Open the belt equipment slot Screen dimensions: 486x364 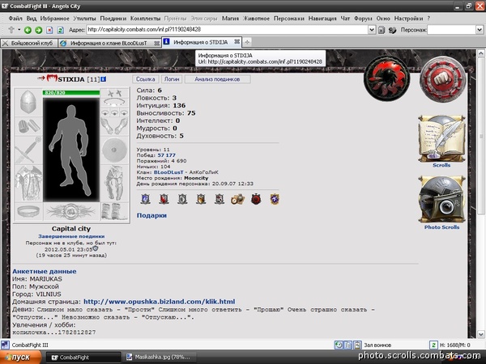(x=28, y=212)
